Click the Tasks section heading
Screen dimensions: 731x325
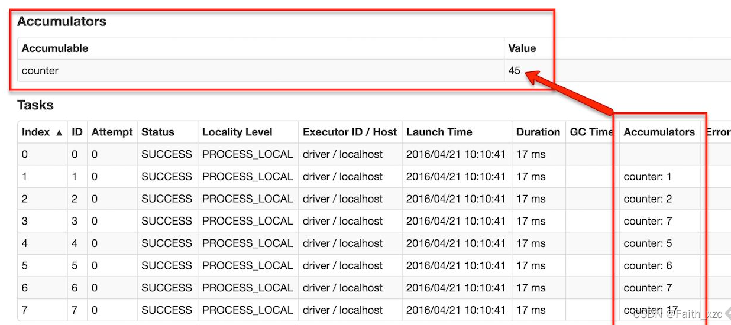(x=35, y=105)
